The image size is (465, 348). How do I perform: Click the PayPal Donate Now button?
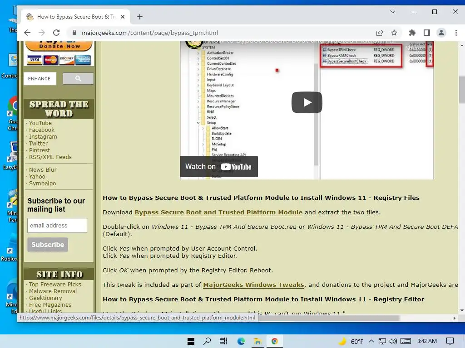(59, 46)
